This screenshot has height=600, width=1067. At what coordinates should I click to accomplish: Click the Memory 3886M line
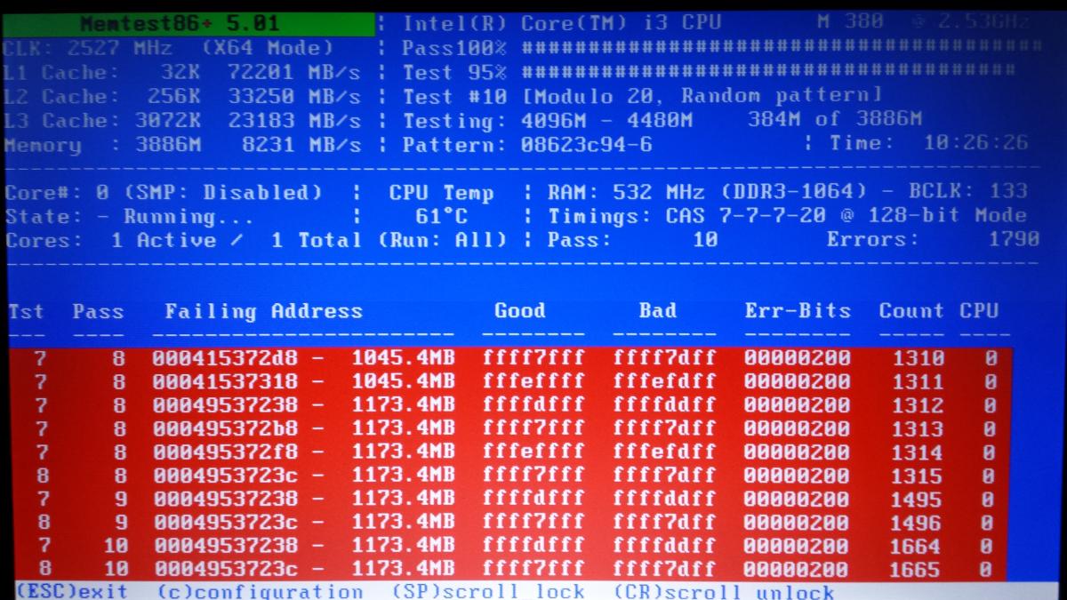point(182,144)
